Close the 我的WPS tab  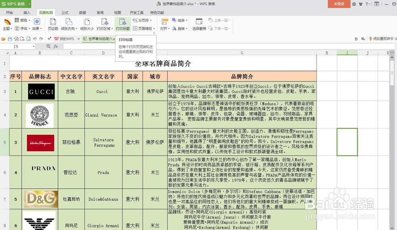tap(79, 39)
